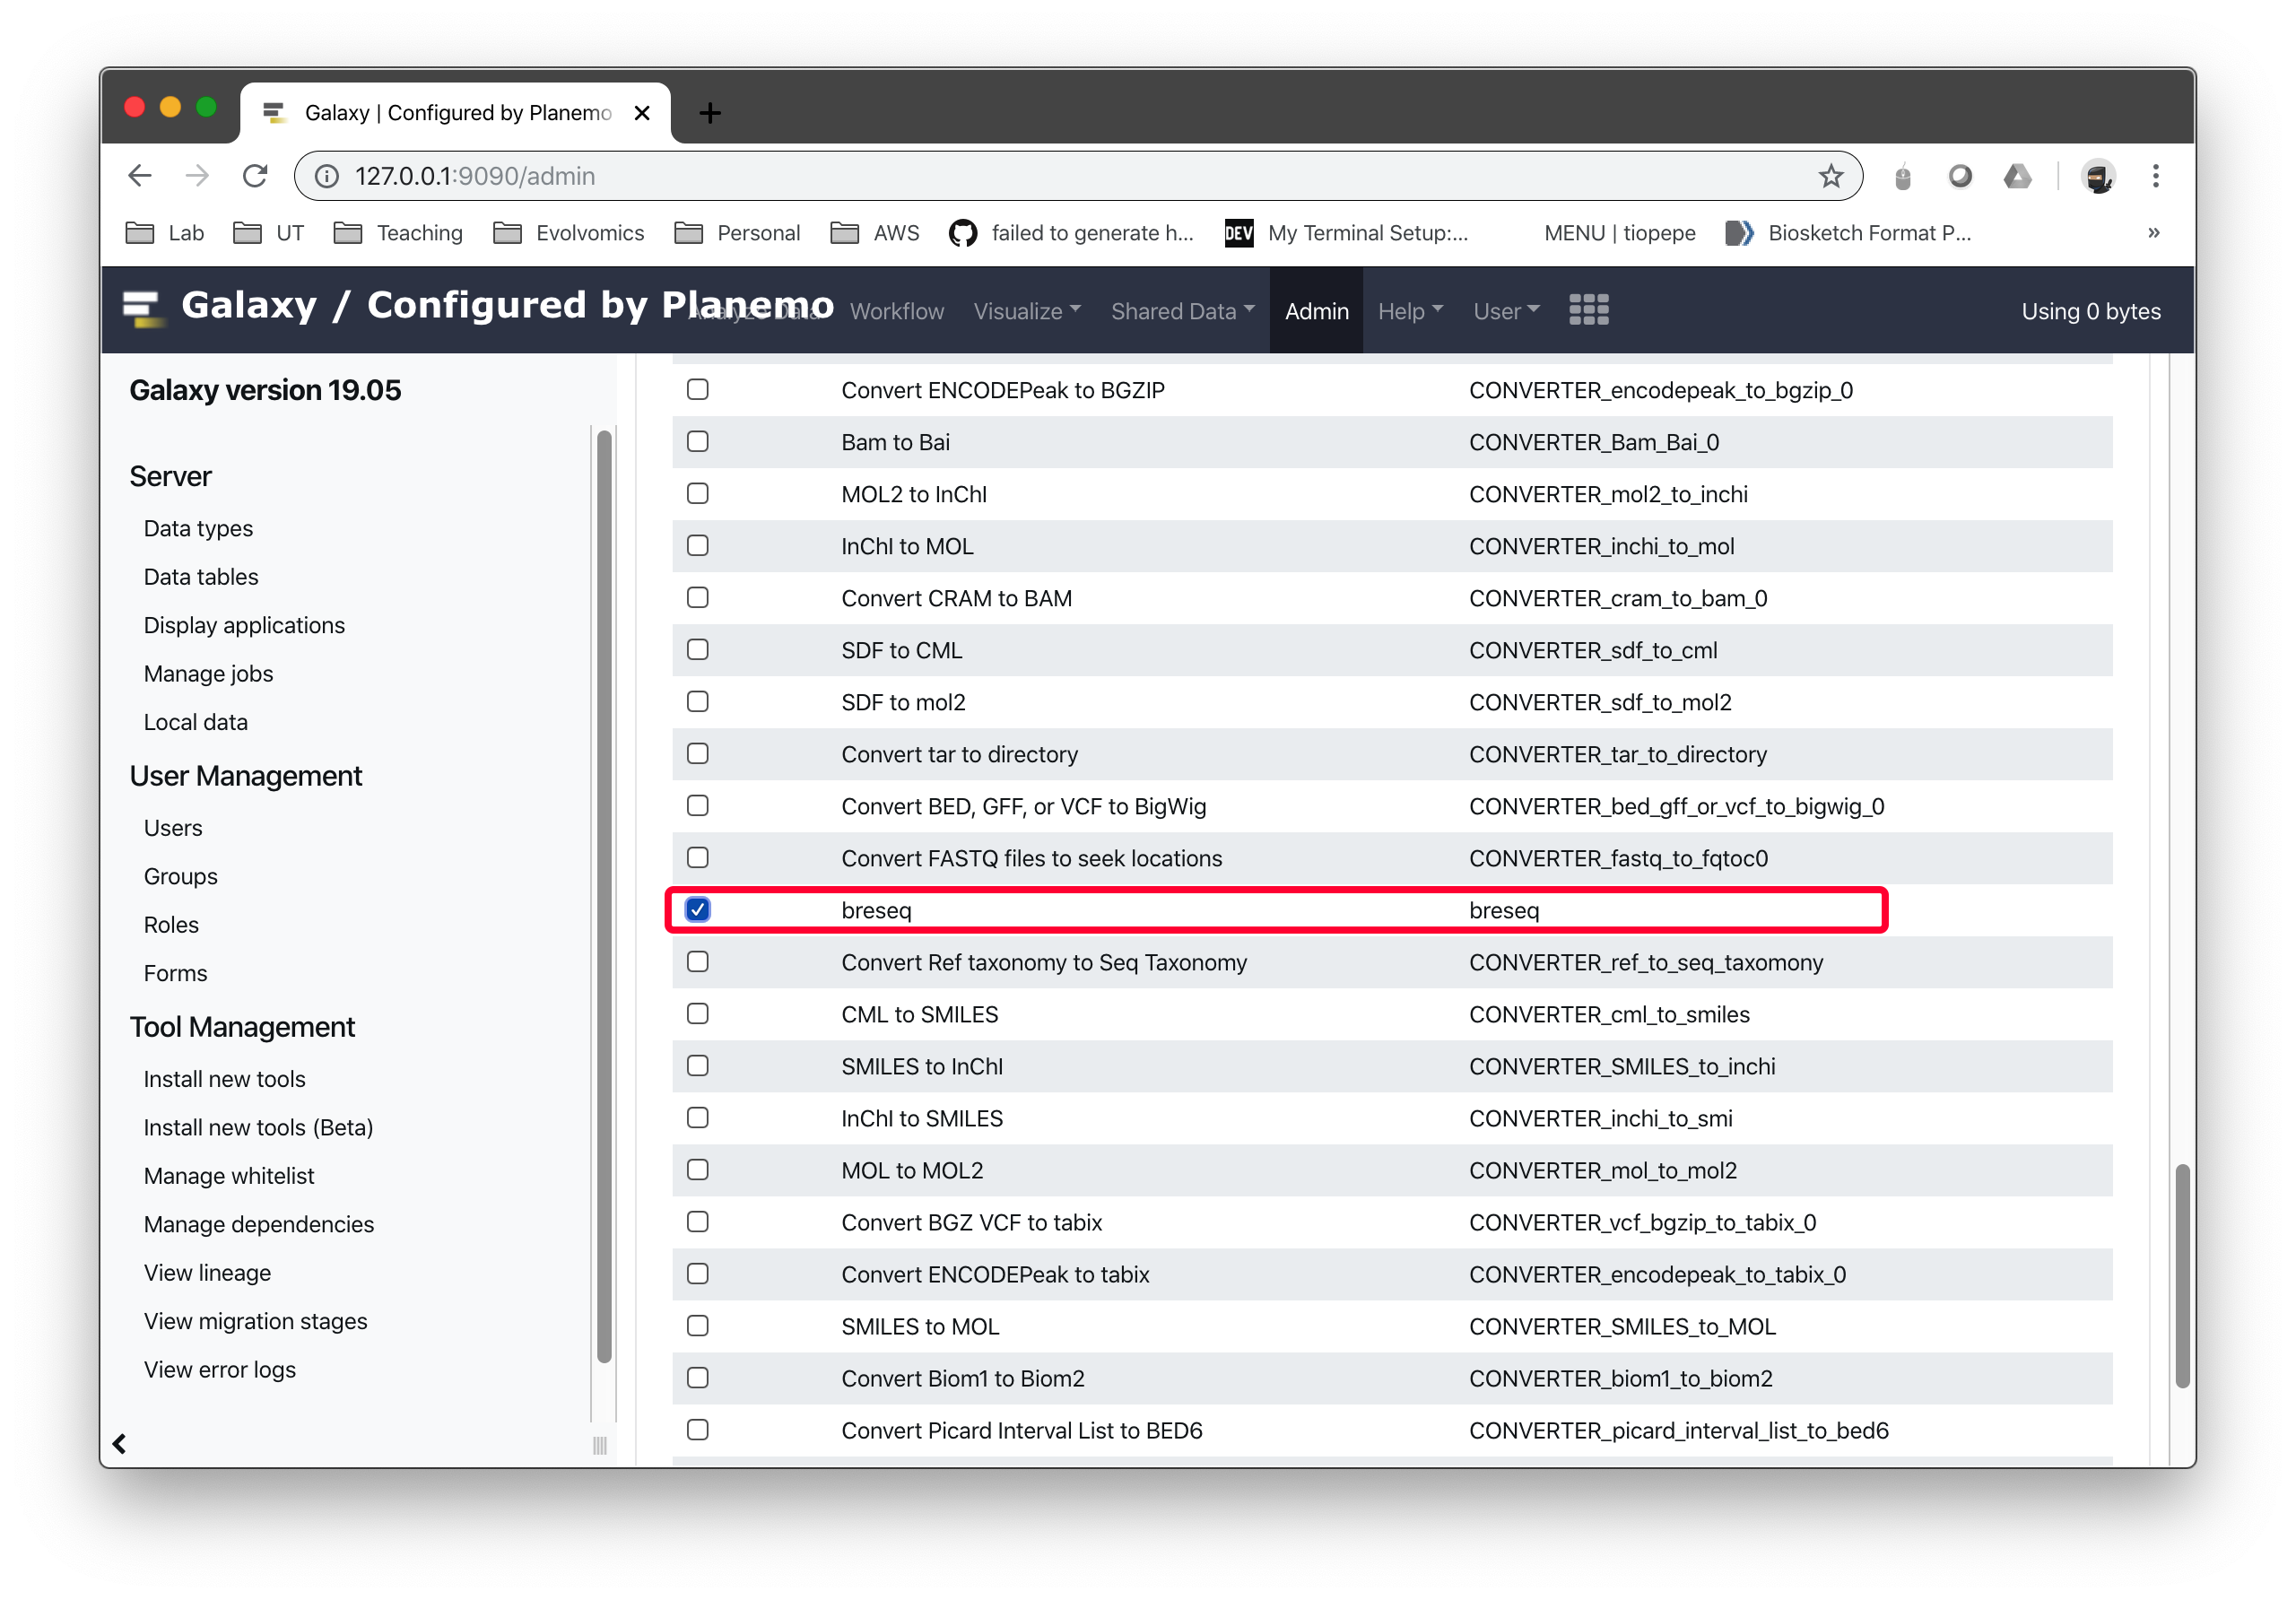
Task: Collapse left panel with chevron arrow
Action: 120,1443
